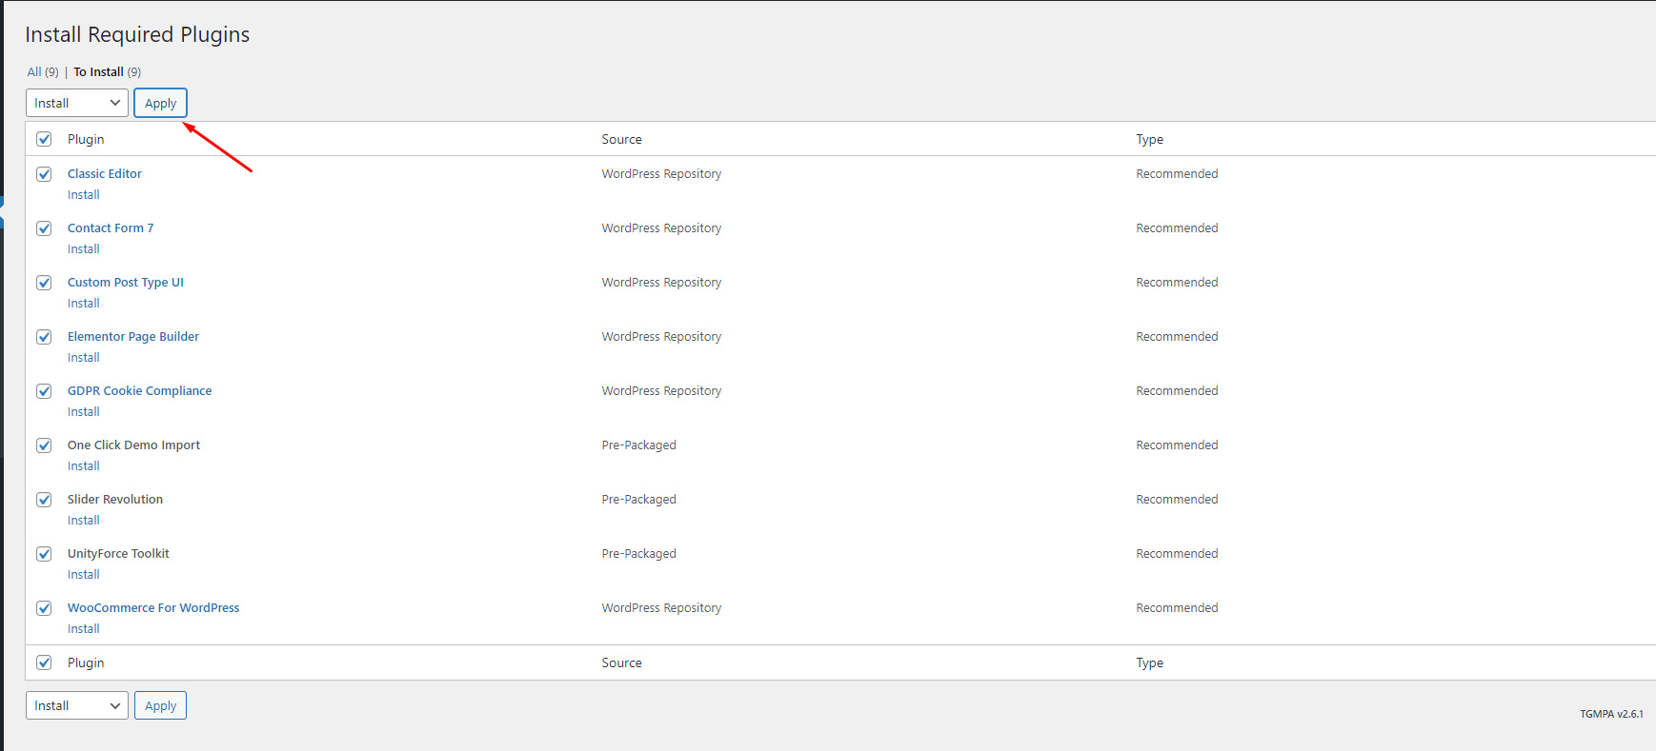1656x751 pixels.
Task: Click Install under Elementor Page Builder
Action: (x=84, y=357)
